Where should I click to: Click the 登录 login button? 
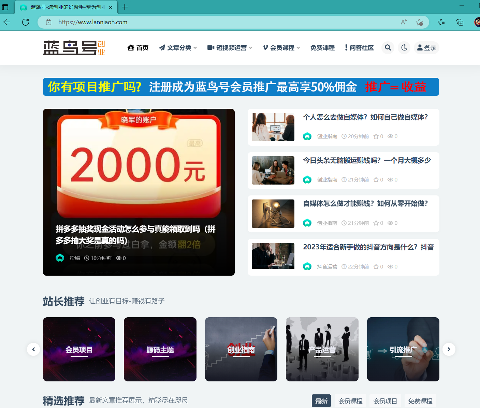(426, 48)
